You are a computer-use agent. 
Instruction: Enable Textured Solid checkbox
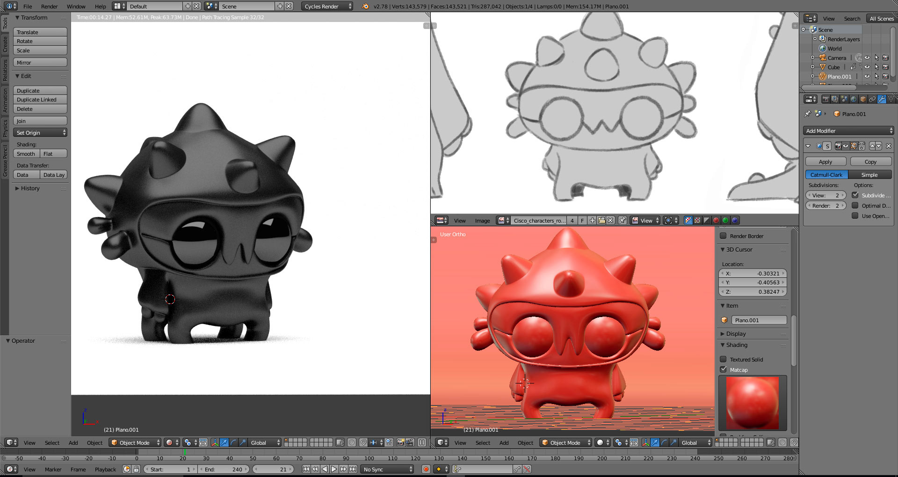coord(723,359)
